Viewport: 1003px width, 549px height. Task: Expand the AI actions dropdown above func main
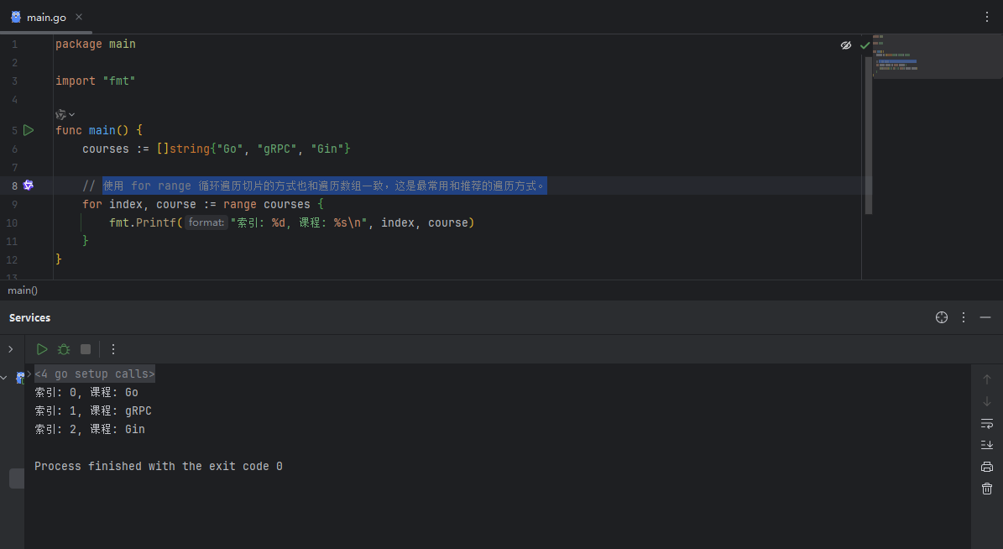[x=65, y=114]
